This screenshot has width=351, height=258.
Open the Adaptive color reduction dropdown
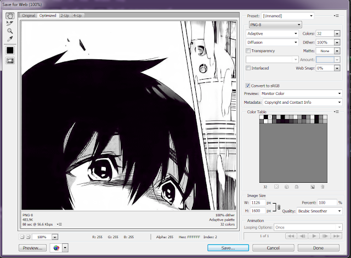click(273, 33)
